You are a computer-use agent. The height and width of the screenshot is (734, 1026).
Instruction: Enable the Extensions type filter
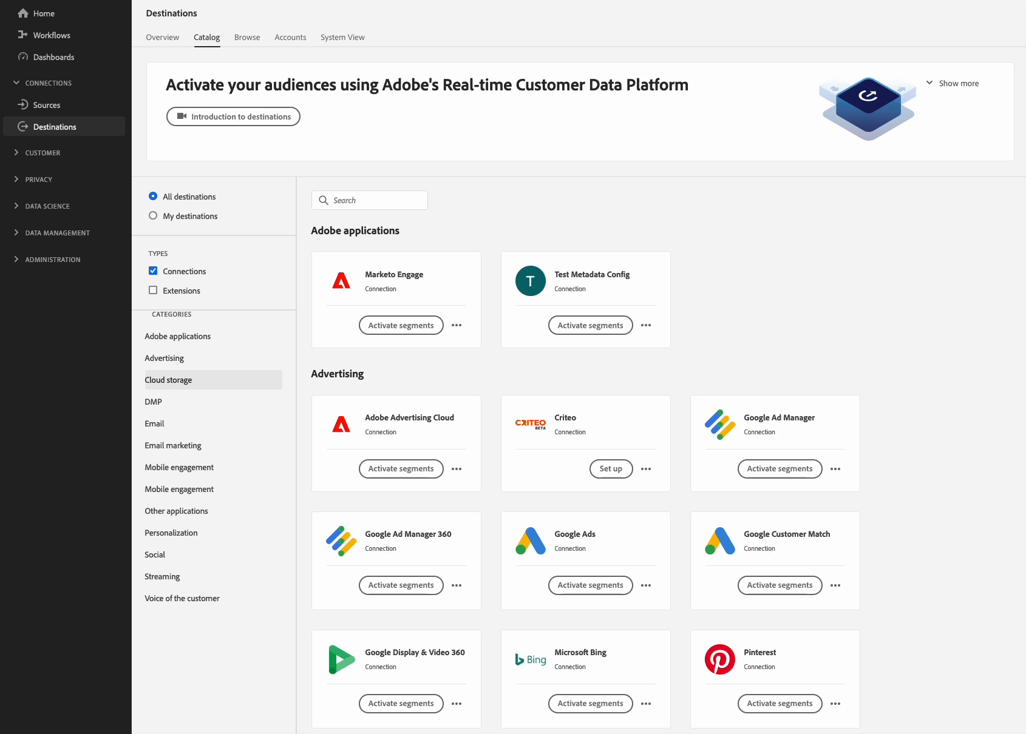point(153,290)
